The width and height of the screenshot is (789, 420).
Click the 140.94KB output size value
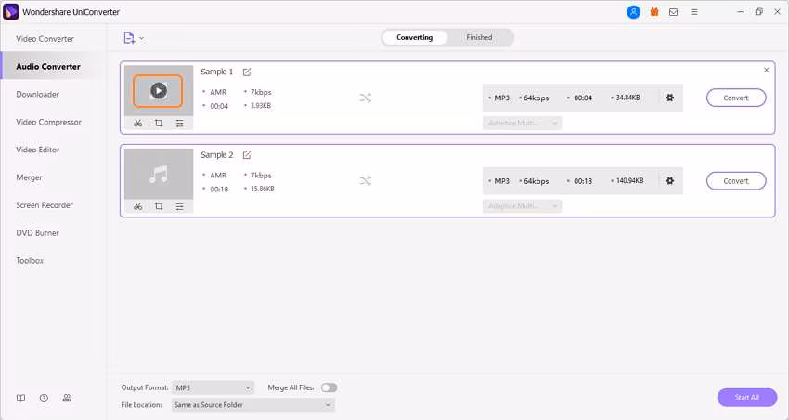[629, 181]
